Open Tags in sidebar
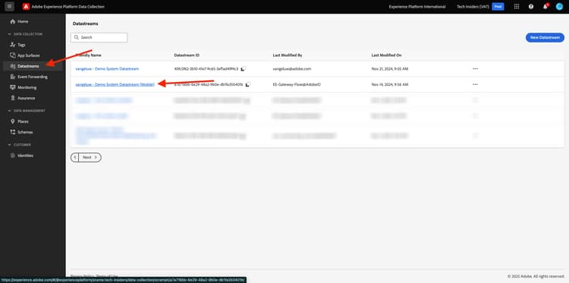569x283 pixels. pyautogui.click(x=21, y=45)
